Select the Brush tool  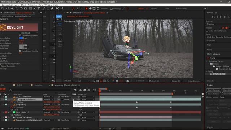(44, 9)
